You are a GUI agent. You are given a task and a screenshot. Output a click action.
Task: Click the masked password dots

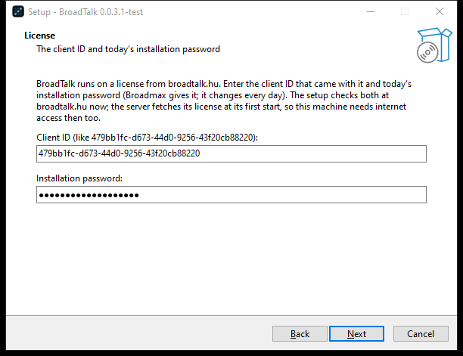89,195
